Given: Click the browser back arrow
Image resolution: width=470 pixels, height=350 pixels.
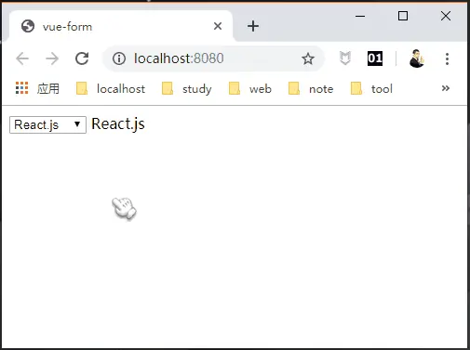Looking at the screenshot, I should (x=22, y=58).
